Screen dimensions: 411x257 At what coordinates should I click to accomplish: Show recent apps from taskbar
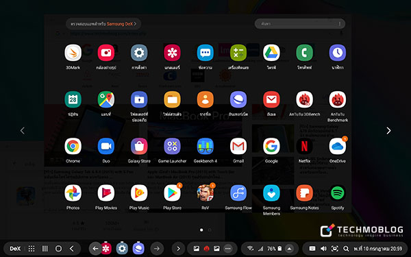tap(45, 249)
